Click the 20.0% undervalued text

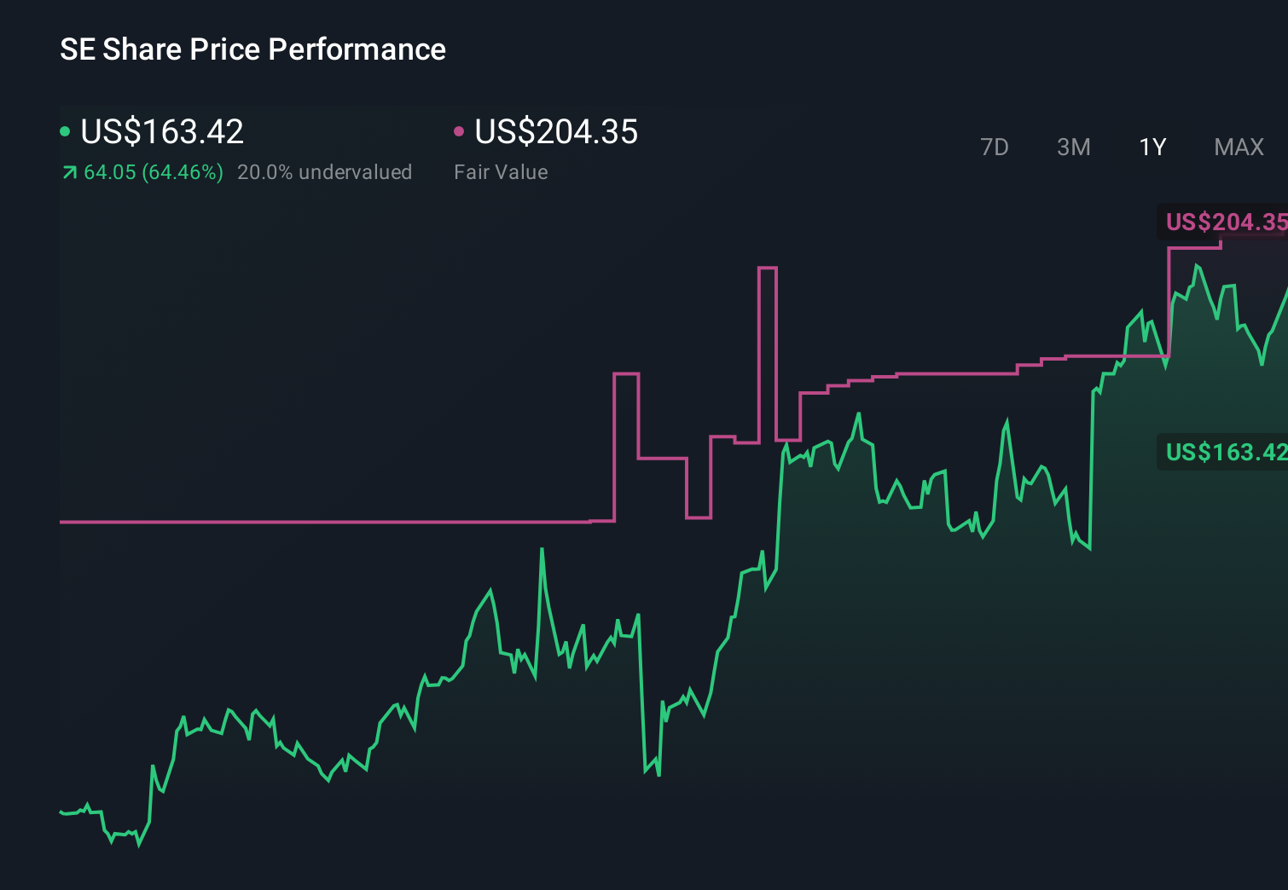click(324, 172)
